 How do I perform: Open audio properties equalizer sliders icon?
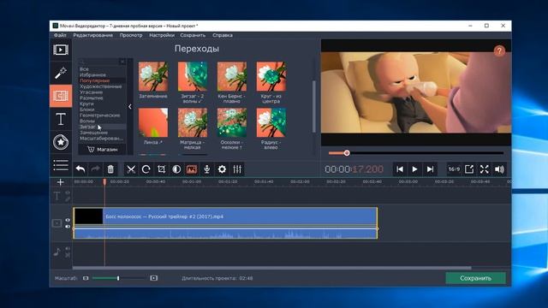tap(237, 169)
